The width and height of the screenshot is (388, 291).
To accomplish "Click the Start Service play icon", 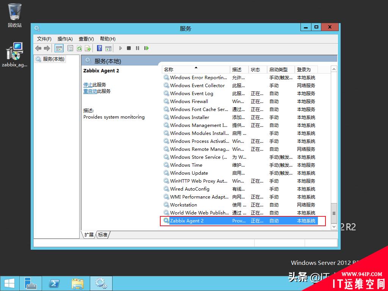I will pos(120,48).
